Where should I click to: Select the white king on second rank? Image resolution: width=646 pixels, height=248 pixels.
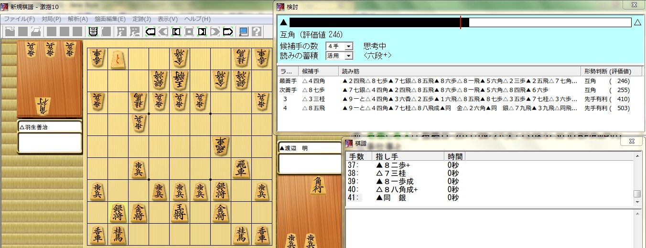(x=180, y=80)
